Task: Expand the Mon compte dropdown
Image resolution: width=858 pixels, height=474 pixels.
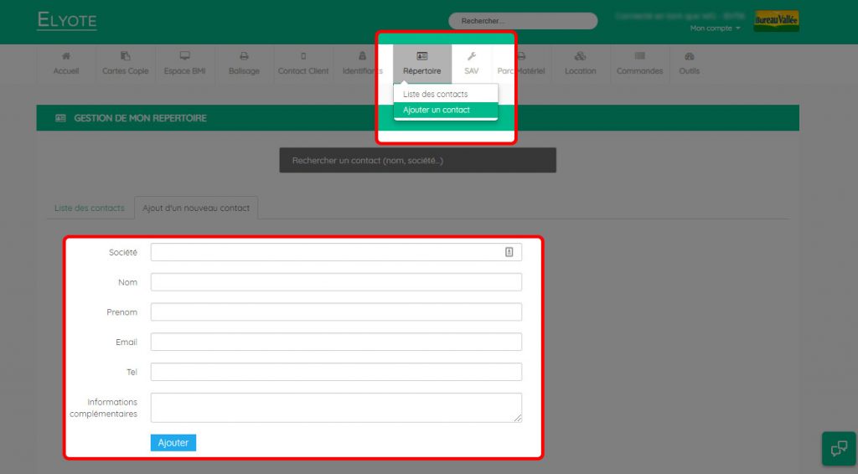Action: (716, 28)
